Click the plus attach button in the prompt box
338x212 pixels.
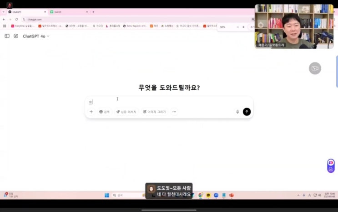point(91,112)
